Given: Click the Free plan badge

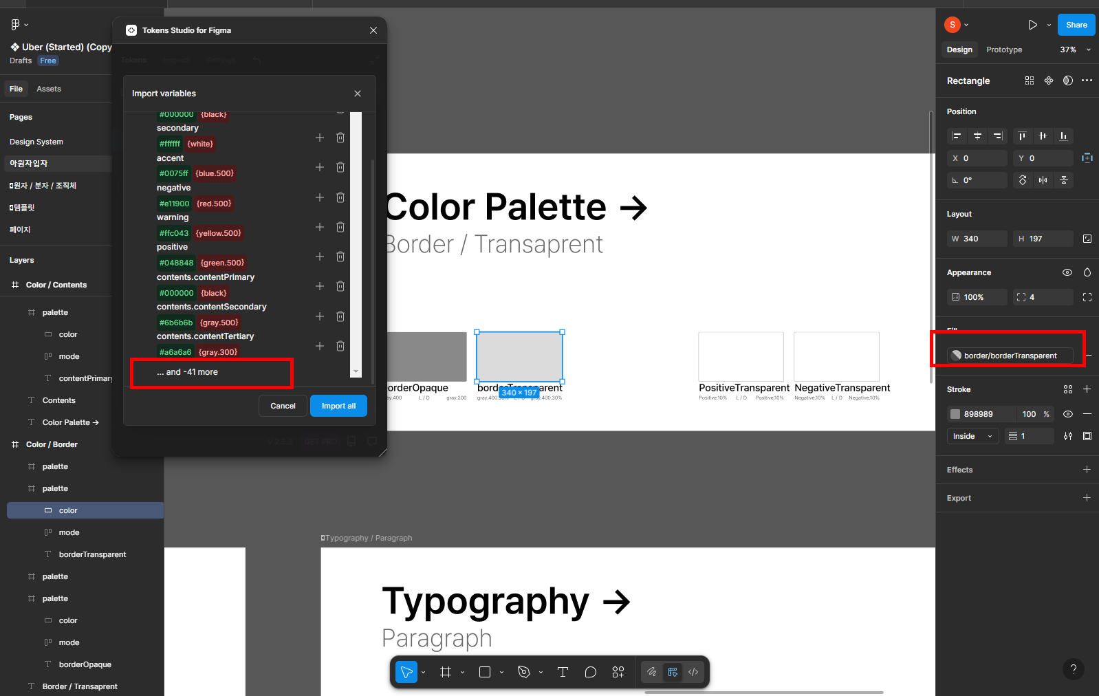Looking at the screenshot, I should click(48, 61).
